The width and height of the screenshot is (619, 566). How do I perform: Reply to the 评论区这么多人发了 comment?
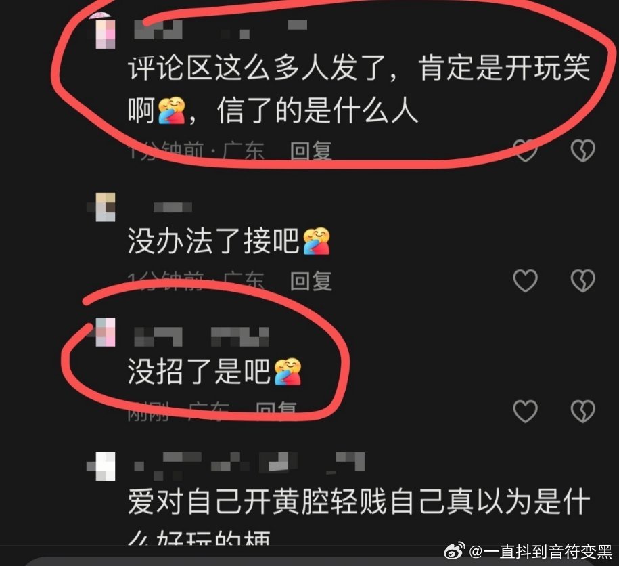pyautogui.click(x=311, y=151)
